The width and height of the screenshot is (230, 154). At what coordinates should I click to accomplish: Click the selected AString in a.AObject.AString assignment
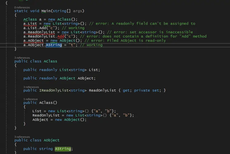pyautogui.click(x=54, y=45)
